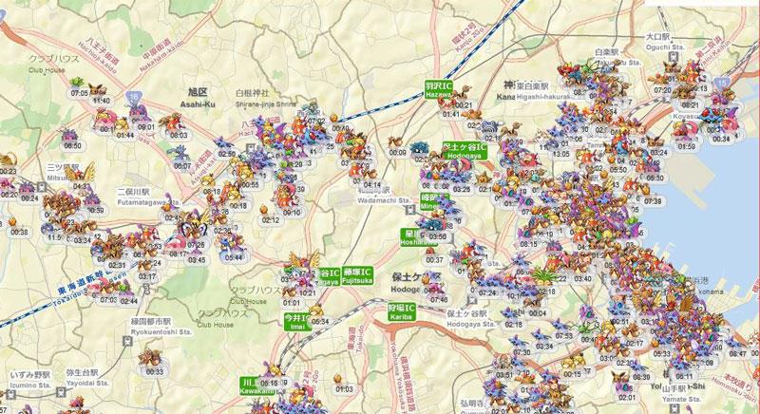Select the Eevee marker showing 11:40
This screenshot has height=414, width=760.
coord(100,95)
